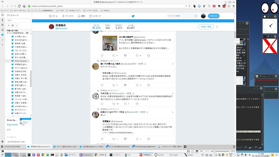Toggle bookmark icon in the address field
The width and height of the screenshot is (279, 157).
(189, 6)
